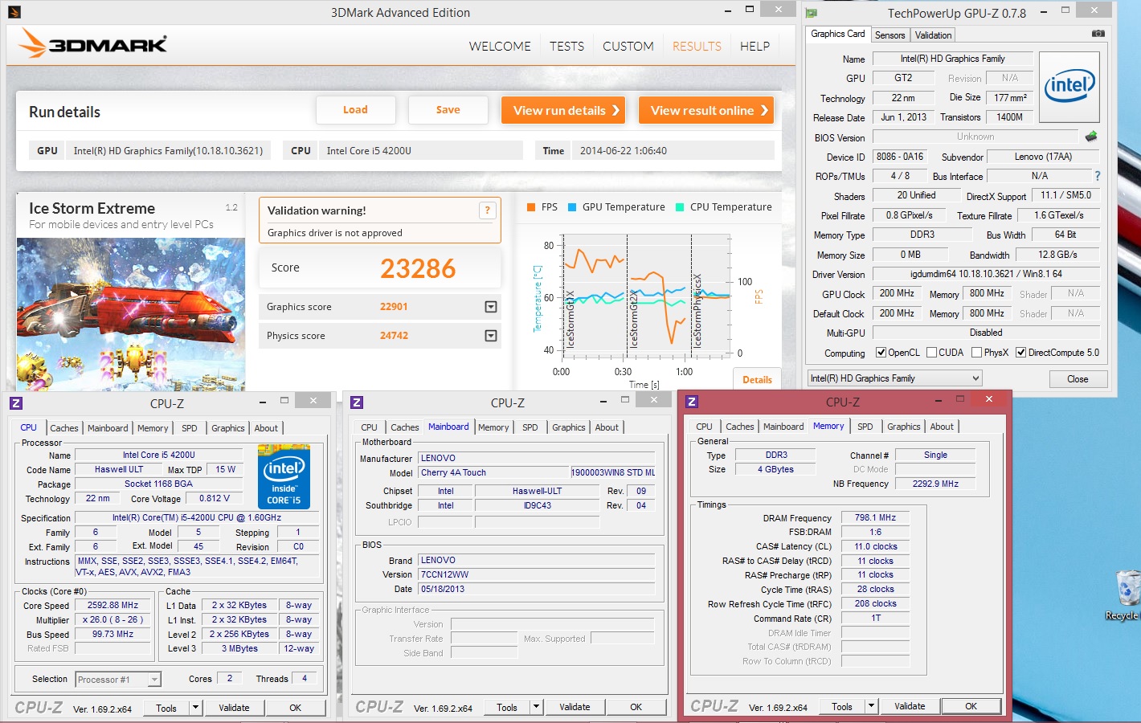Open HELP in 3DMark navigation
Image resolution: width=1141 pixels, height=723 pixels.
coord(755,47)
